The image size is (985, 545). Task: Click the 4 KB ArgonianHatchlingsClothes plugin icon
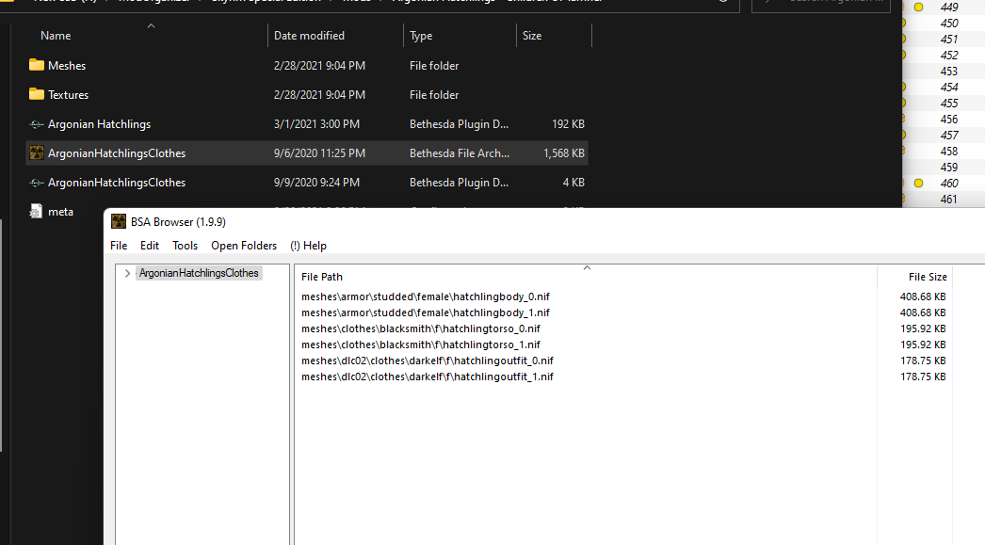(x=37, y=183)
